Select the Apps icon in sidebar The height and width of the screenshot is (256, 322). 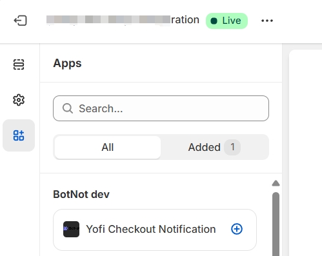pyautogui.click(x=19, y=135)
